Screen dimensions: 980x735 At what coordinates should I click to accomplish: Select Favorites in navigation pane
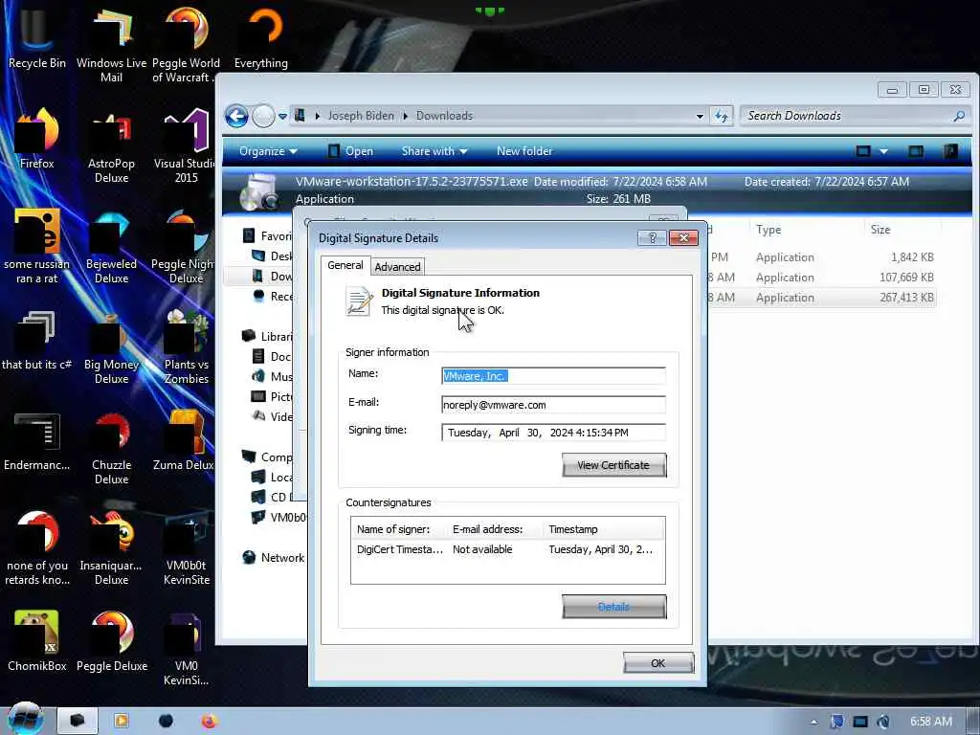coord(268,235)
